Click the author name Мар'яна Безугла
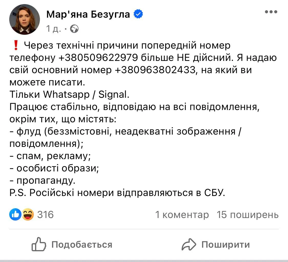Screen dimensions: 288x262 [x=88, y=14]
